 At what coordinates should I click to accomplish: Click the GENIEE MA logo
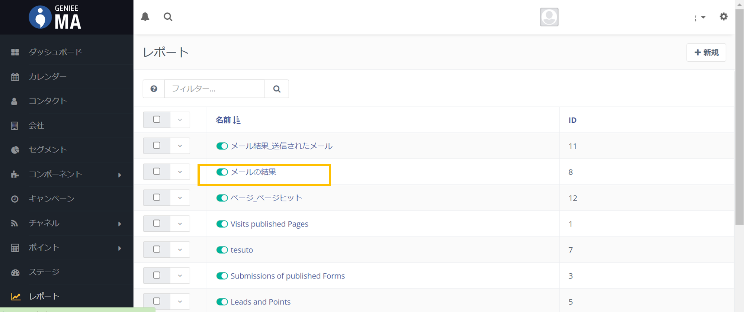point(55,17)
